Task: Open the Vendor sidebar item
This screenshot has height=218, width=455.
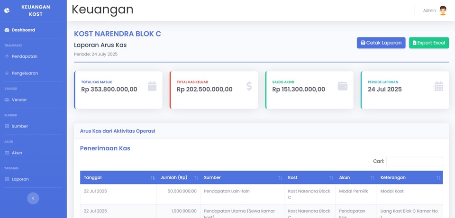Action: pos(19,100)
